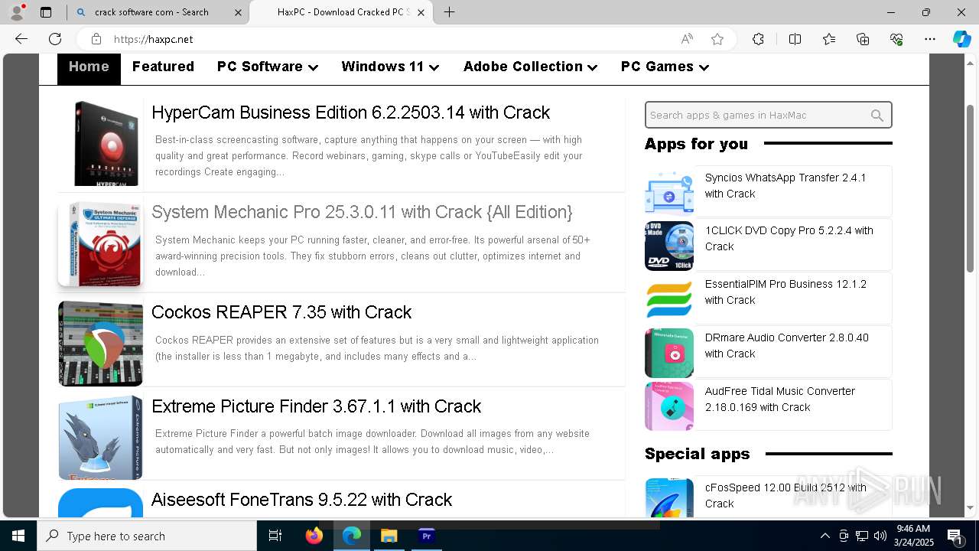
Task: Open the taskbar clock and date
Action: pyautogui.click(x=913, y=536)
